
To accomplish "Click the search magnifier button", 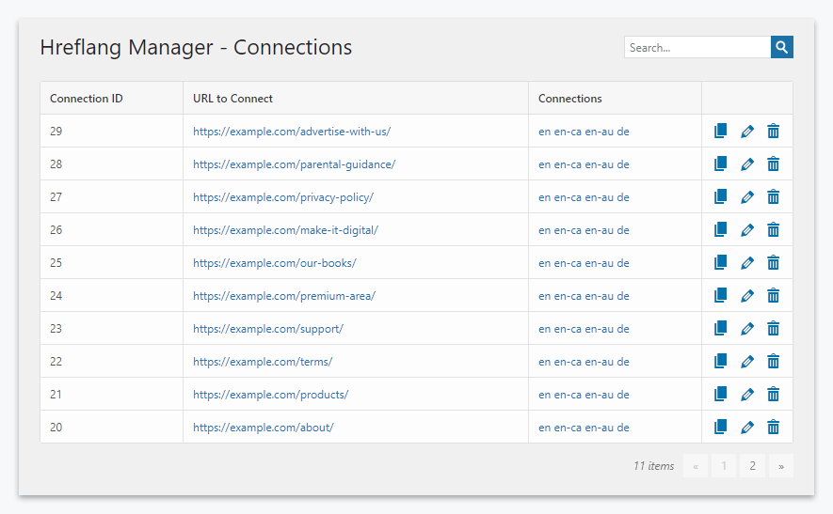I will pos(781,47).
